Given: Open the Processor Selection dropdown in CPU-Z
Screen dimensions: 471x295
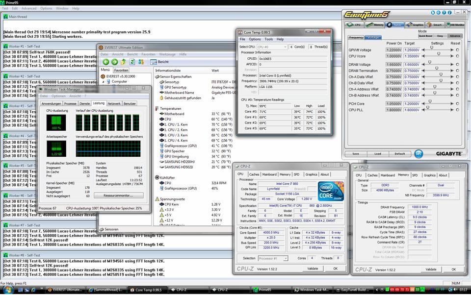Looking at the screenshot, I should coord(273,258).
